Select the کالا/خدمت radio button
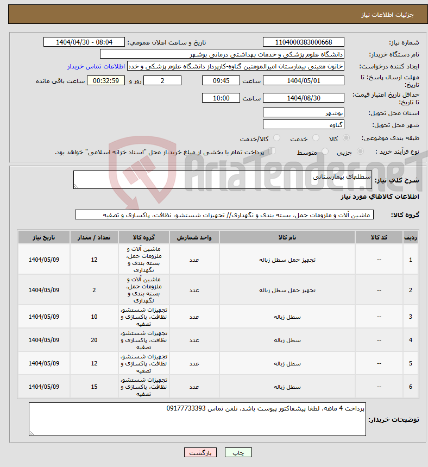The image size is (428, 467). [x=276, y=138]
